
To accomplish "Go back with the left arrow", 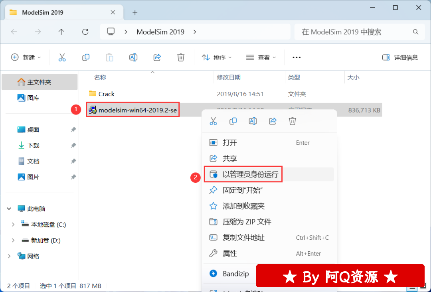I will pos(14,32).
